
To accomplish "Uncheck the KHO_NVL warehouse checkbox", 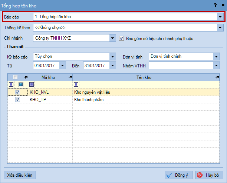I will pos(17,92).
